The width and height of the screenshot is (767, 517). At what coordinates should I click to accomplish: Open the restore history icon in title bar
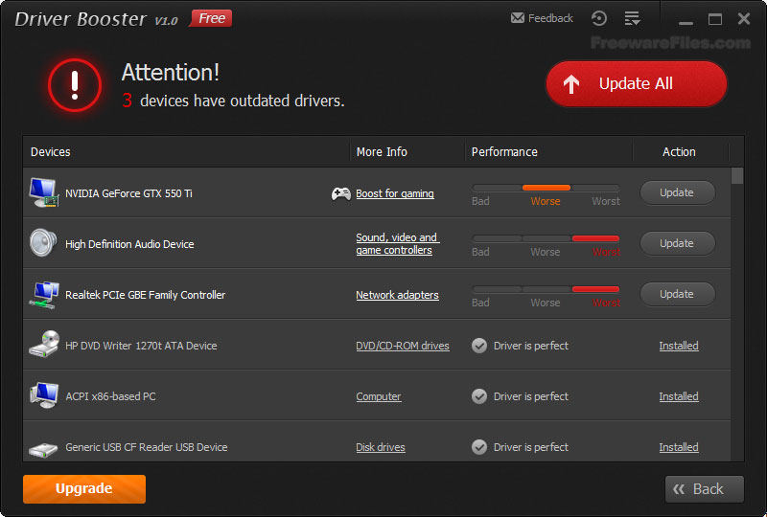click(x=599, y=18)
